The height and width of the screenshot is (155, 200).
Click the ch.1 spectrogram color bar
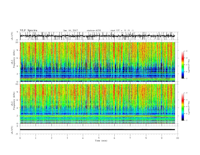click(x=183, y=65)
